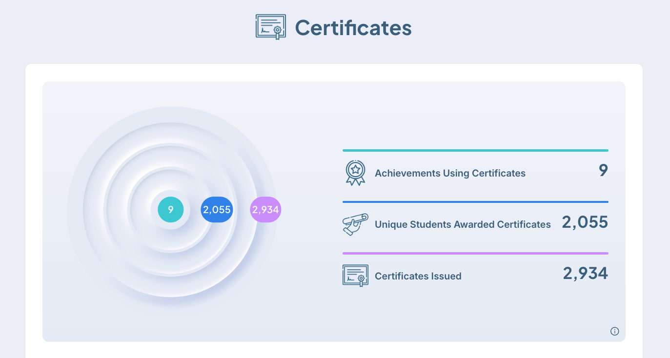Click the large 2,055 value in the stats list
This screenshot has height=358, width=670.
[585, 222]
